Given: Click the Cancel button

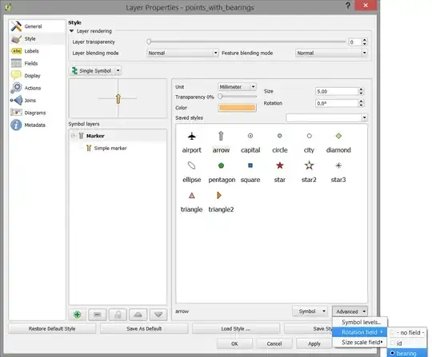Looking at the screenshot, I should pos(274,343).
